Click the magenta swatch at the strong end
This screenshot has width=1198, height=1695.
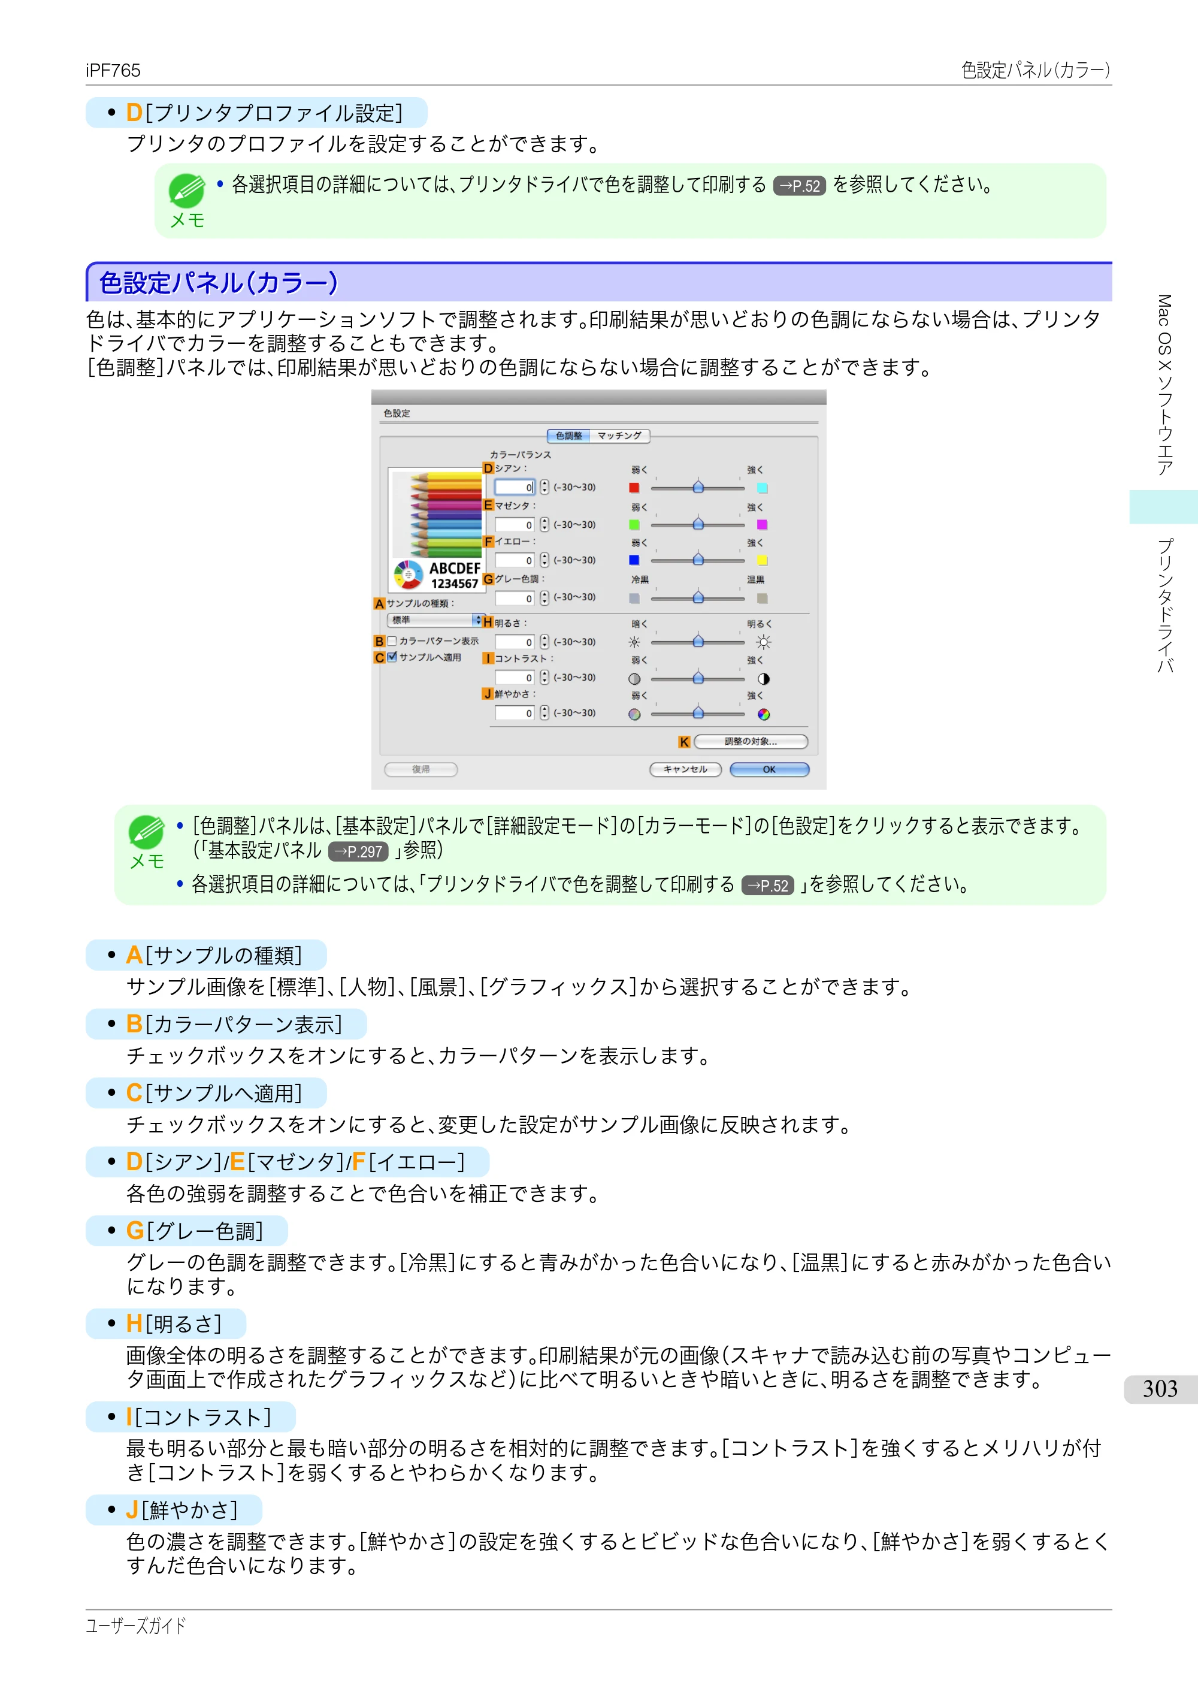(763, 524)
